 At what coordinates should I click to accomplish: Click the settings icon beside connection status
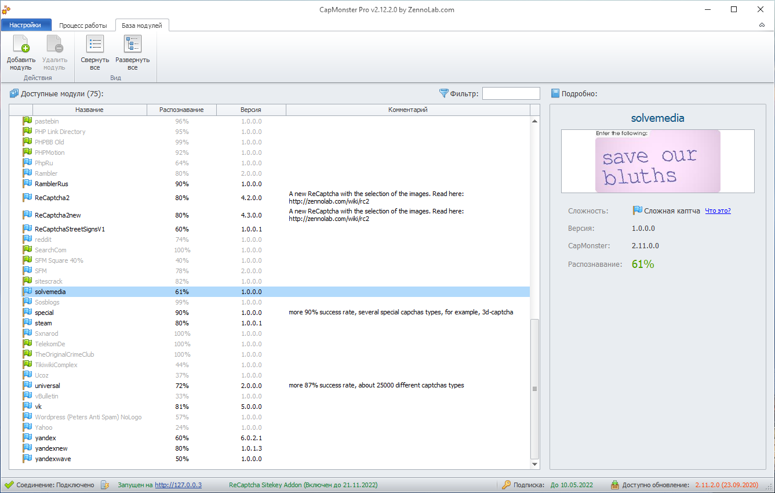coord(105,485)
